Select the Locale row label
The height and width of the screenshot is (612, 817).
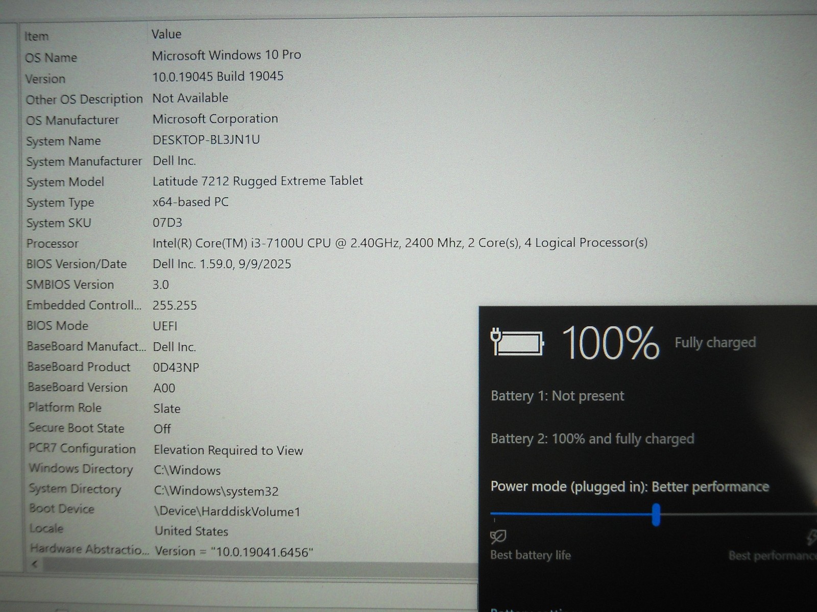point(46,528)
